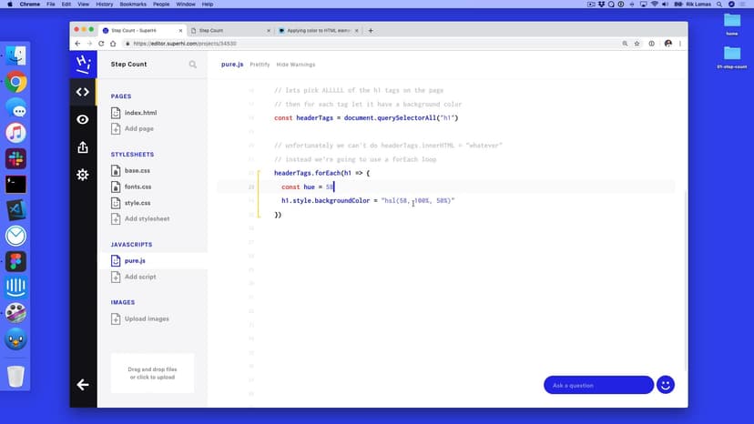Click the eye preview icon in sidebar
The height and width of the screenshot is (424, 754).
coord(83,119)
